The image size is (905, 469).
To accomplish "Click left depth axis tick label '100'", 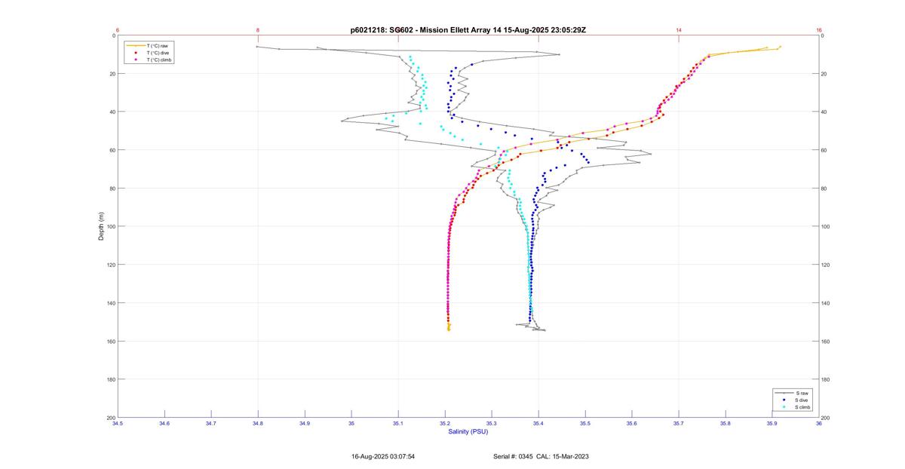I will click(x=110, y=227).
